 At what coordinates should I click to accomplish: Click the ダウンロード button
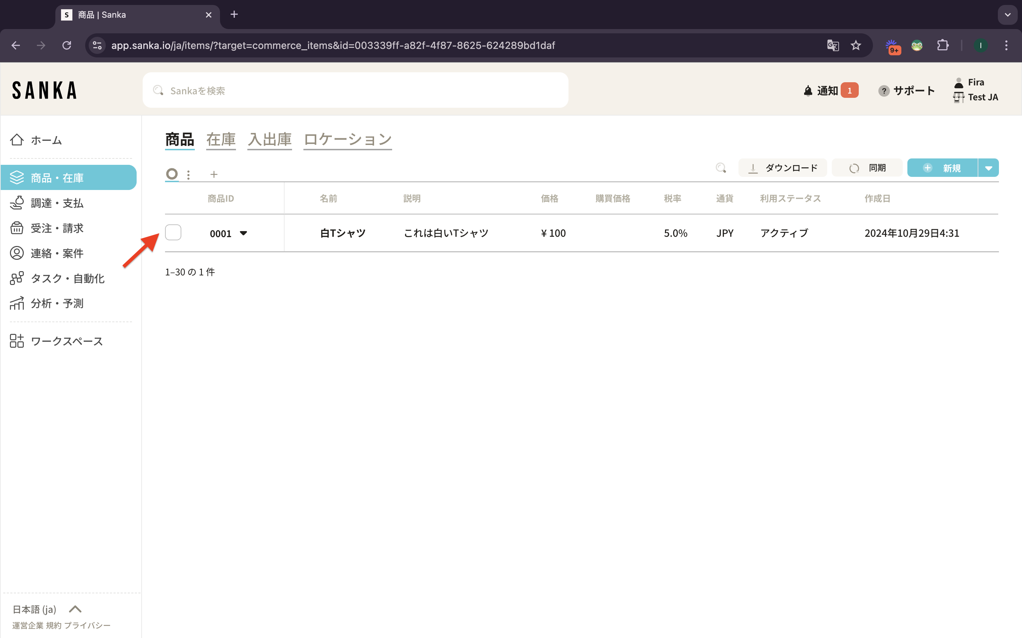tap(782, 168)
